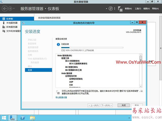This screenshot has width=162, height=121.
Task: Click the 功能安装 info icon
Action: (58, 44)
